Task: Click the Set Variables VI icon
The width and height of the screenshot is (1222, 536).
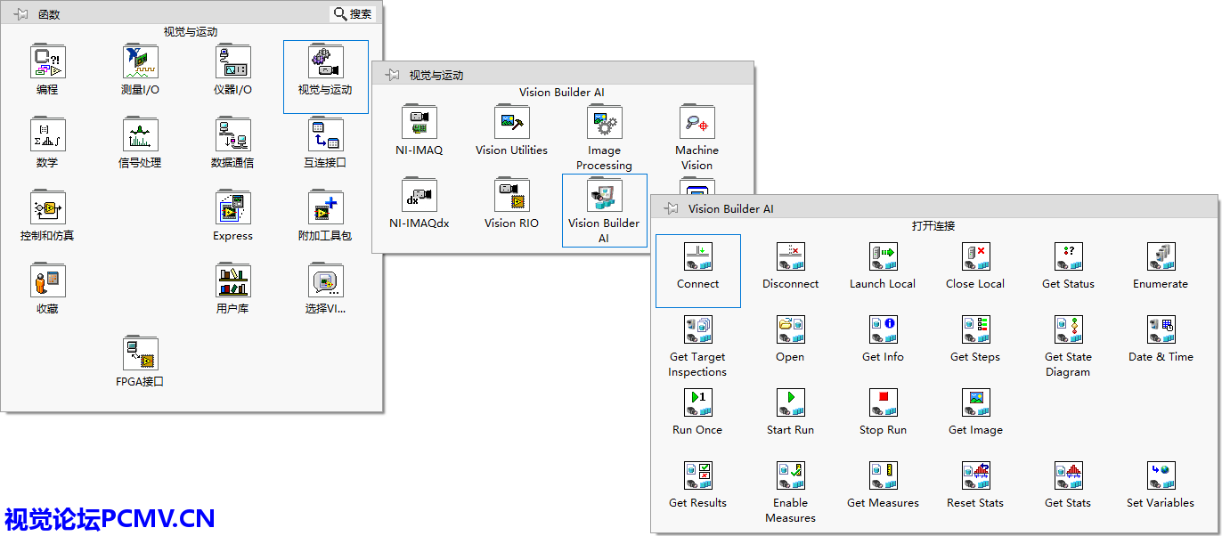Action: (1161, 476)
